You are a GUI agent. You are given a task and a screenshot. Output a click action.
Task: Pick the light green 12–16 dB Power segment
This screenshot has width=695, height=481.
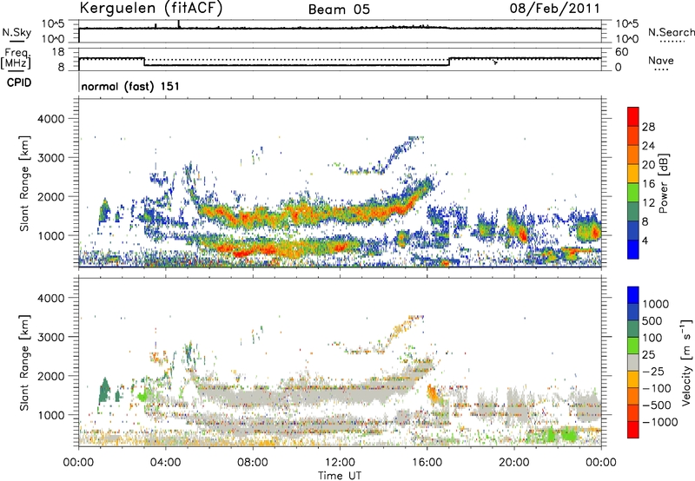[x=633, y=193]
